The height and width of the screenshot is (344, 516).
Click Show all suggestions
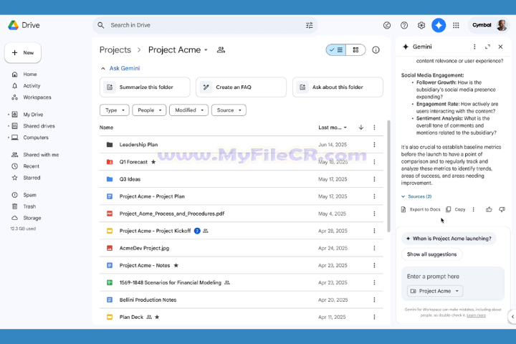[431, 254]
